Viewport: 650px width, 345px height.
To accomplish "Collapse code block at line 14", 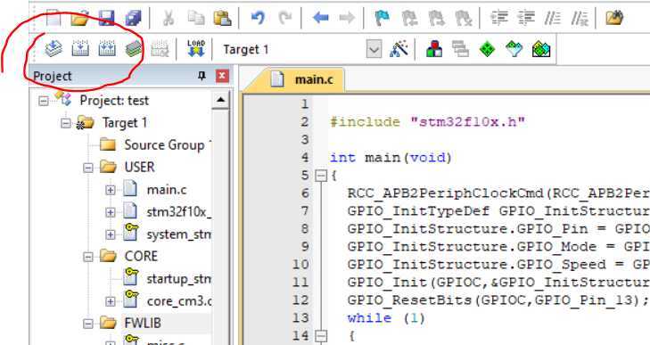I will pos(321,336).
